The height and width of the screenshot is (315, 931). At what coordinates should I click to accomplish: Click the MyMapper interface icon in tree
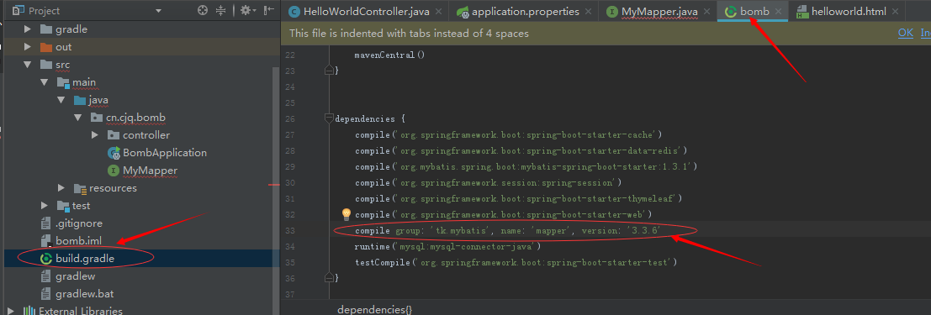pos(114,171)
